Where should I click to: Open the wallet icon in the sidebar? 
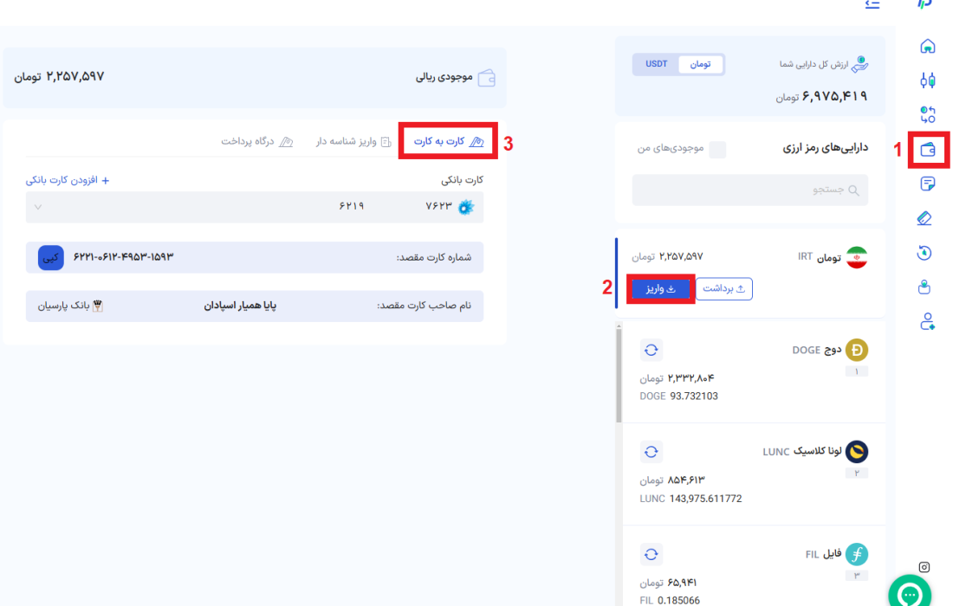click(927, 149)
